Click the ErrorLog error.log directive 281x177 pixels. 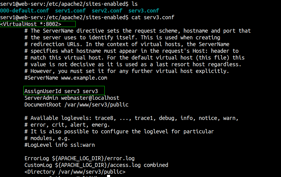[x=79, y=158]
